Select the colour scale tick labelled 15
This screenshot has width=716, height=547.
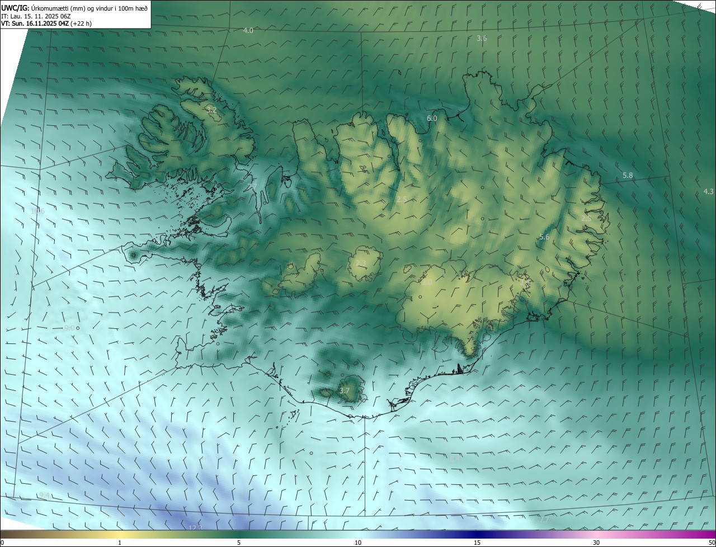[x=477, y=543]
